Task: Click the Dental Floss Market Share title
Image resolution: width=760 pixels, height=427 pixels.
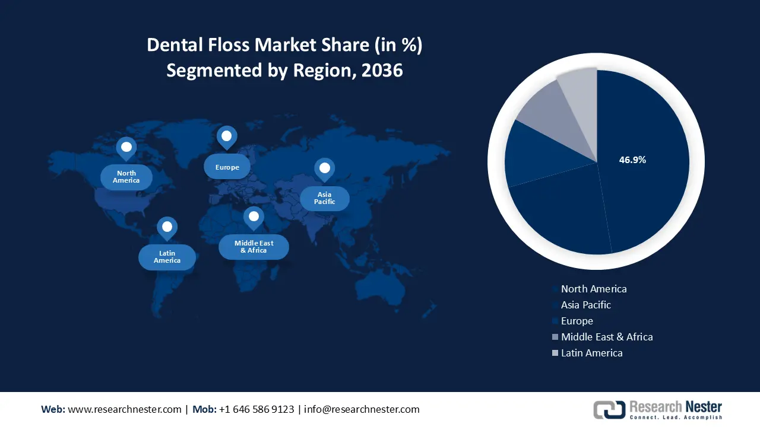Action: click(284, 45)
